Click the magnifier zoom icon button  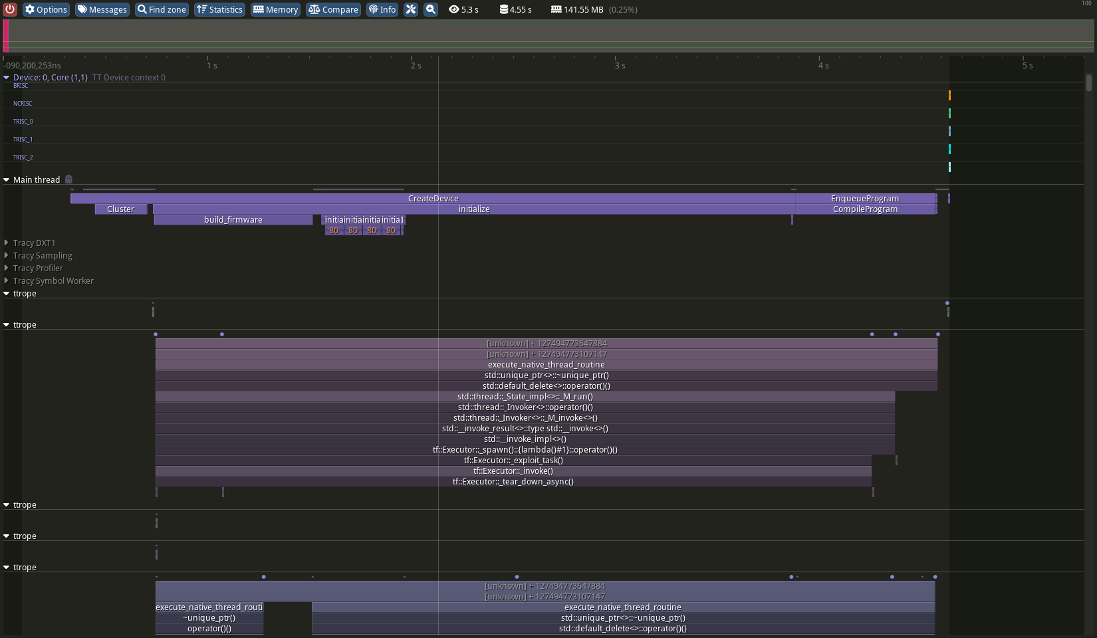[431, 9]
